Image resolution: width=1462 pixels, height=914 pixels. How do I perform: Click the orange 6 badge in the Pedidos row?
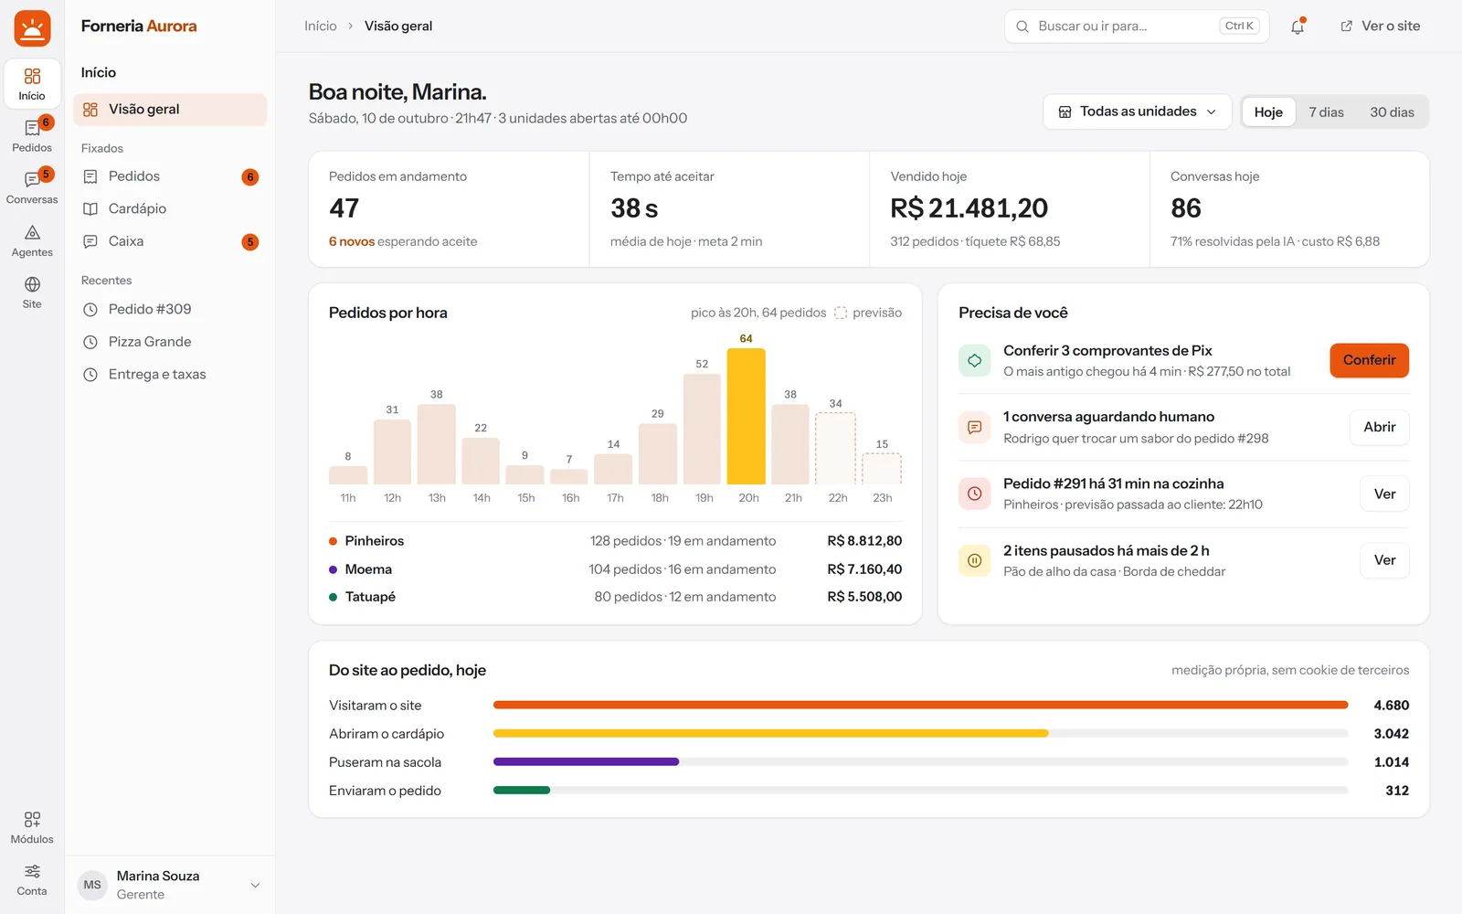(249, 177)
